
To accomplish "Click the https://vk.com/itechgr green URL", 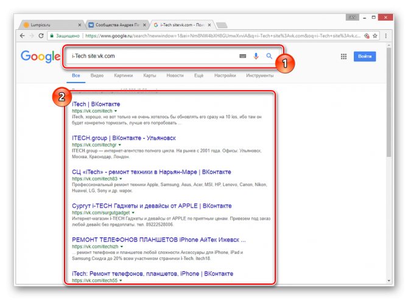I will (94, 145).
